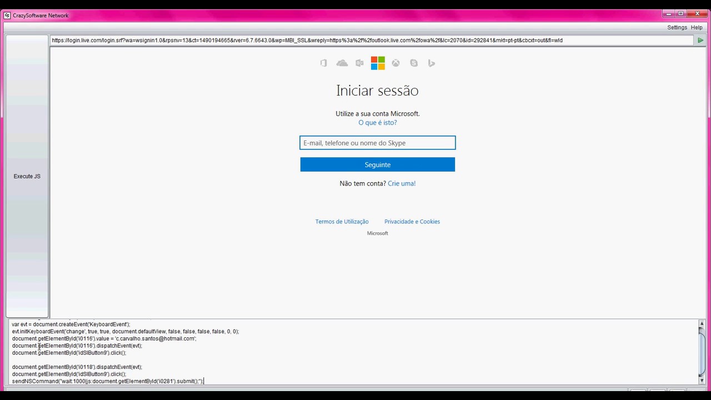711x400 pixels.
Task: Open the Help menu
Action: click(697, 27)
